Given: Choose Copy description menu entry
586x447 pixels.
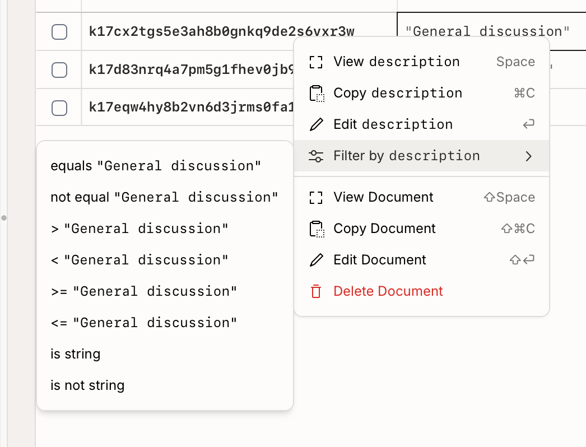Looking at the screenshot, I should coord(421,93).
